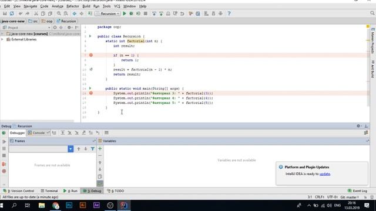The width and height of the screenshot is (376, 211).
Task: Open the Terminal tool window
Action: coord(49,191)
